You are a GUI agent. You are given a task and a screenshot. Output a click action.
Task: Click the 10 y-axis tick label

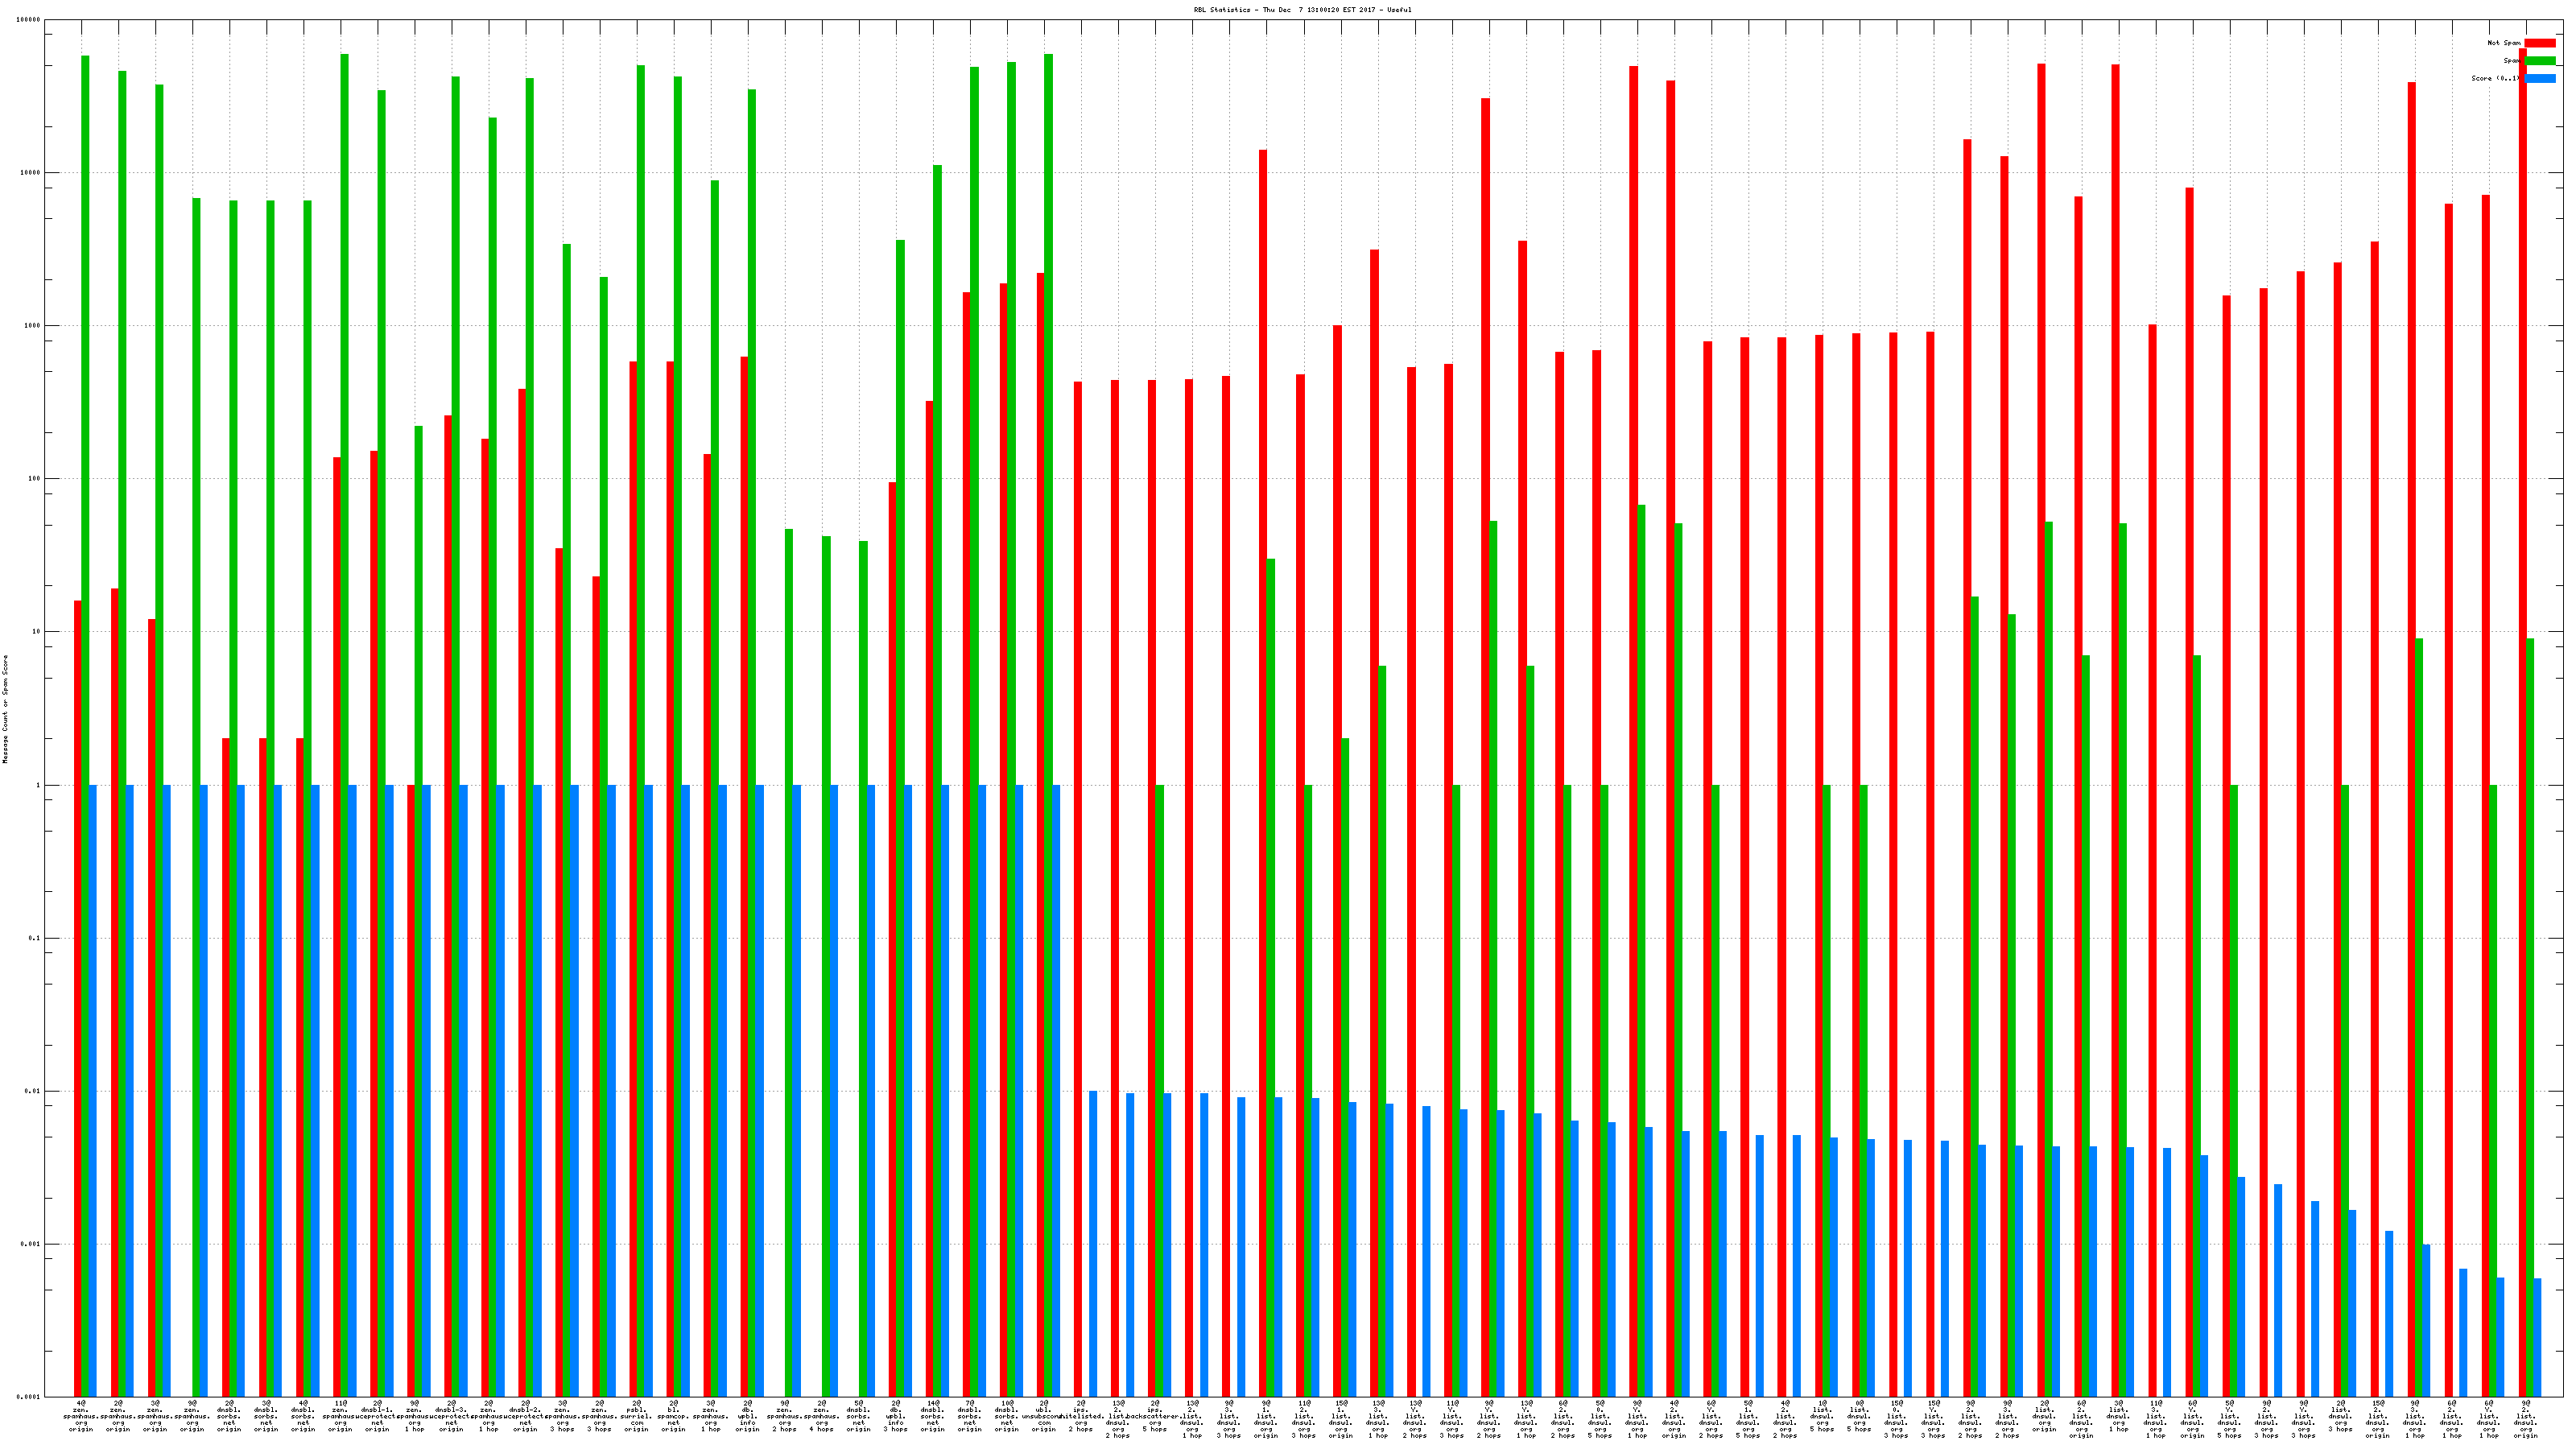click(x=37, y=632)
